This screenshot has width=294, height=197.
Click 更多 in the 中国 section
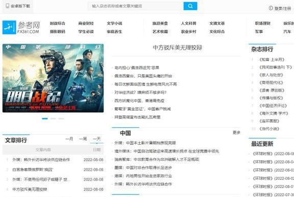tap(236, 133)
